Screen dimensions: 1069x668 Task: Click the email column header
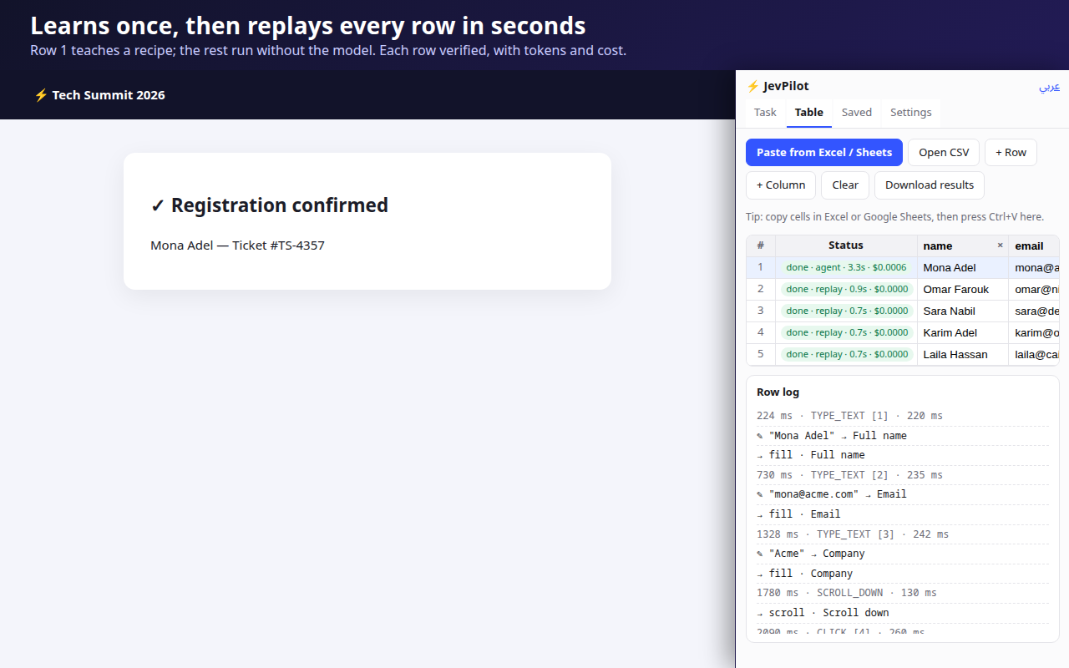1034,246
